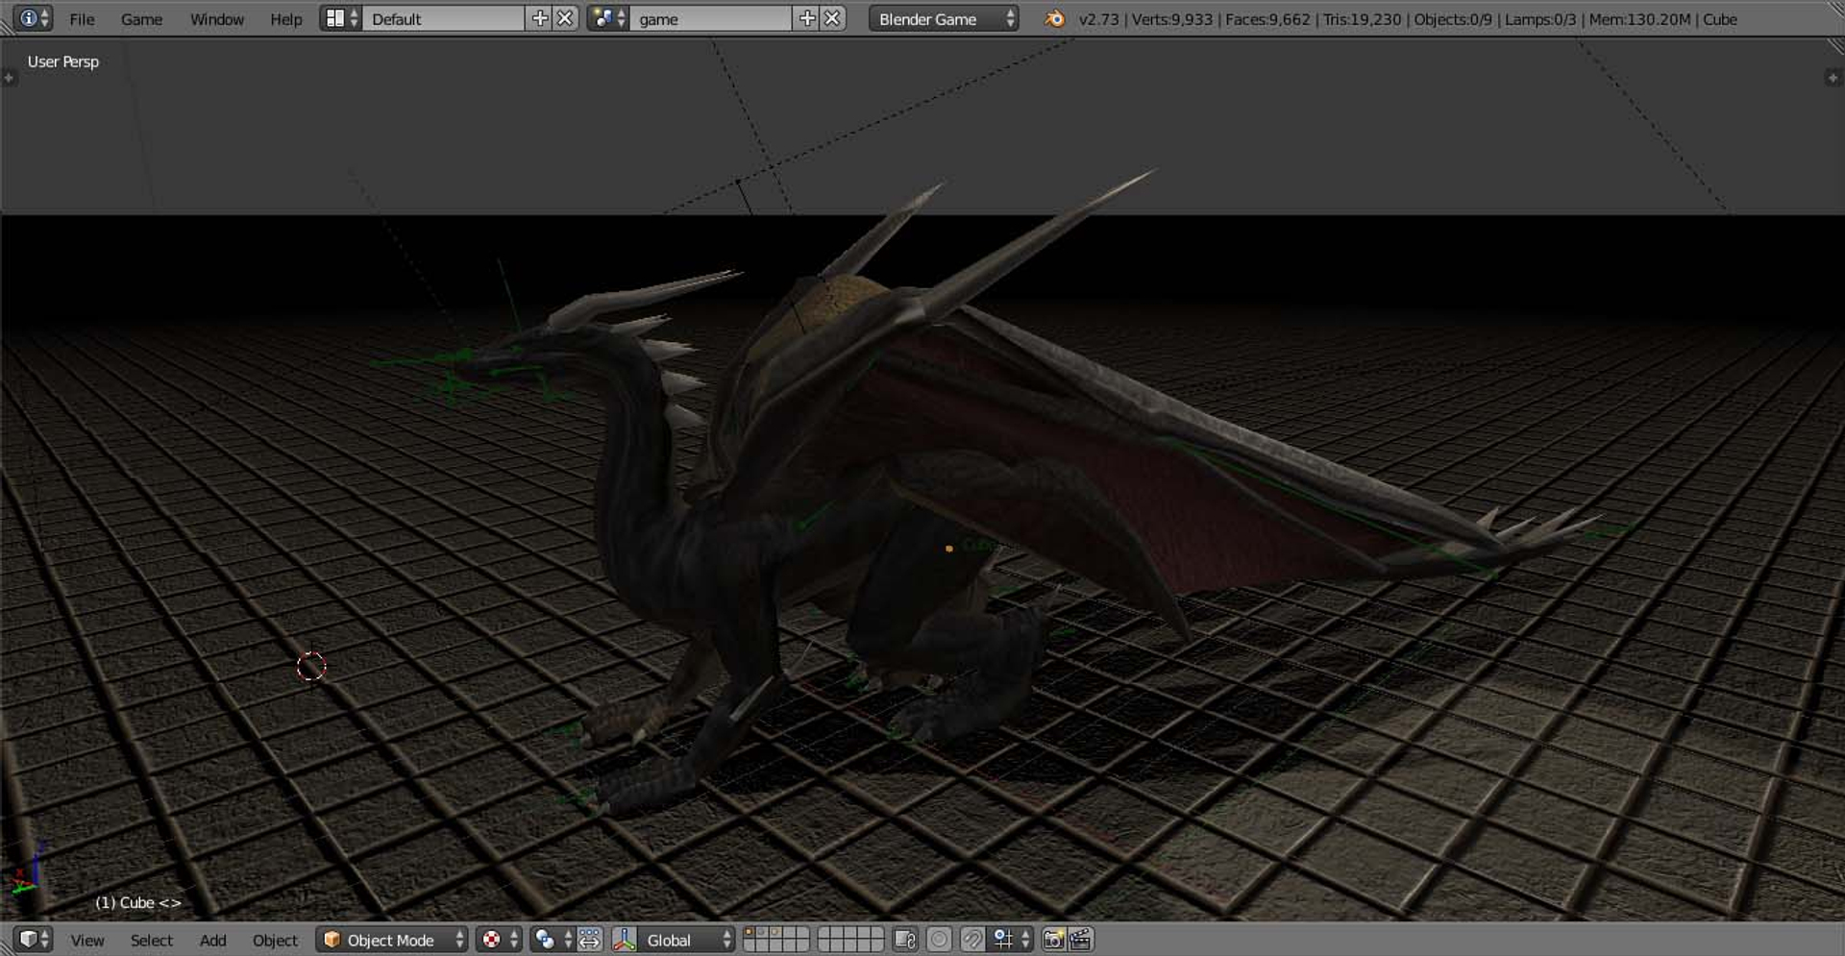
Task: Open the Global transform orientation dropdown
Action: tap(687, 939)
